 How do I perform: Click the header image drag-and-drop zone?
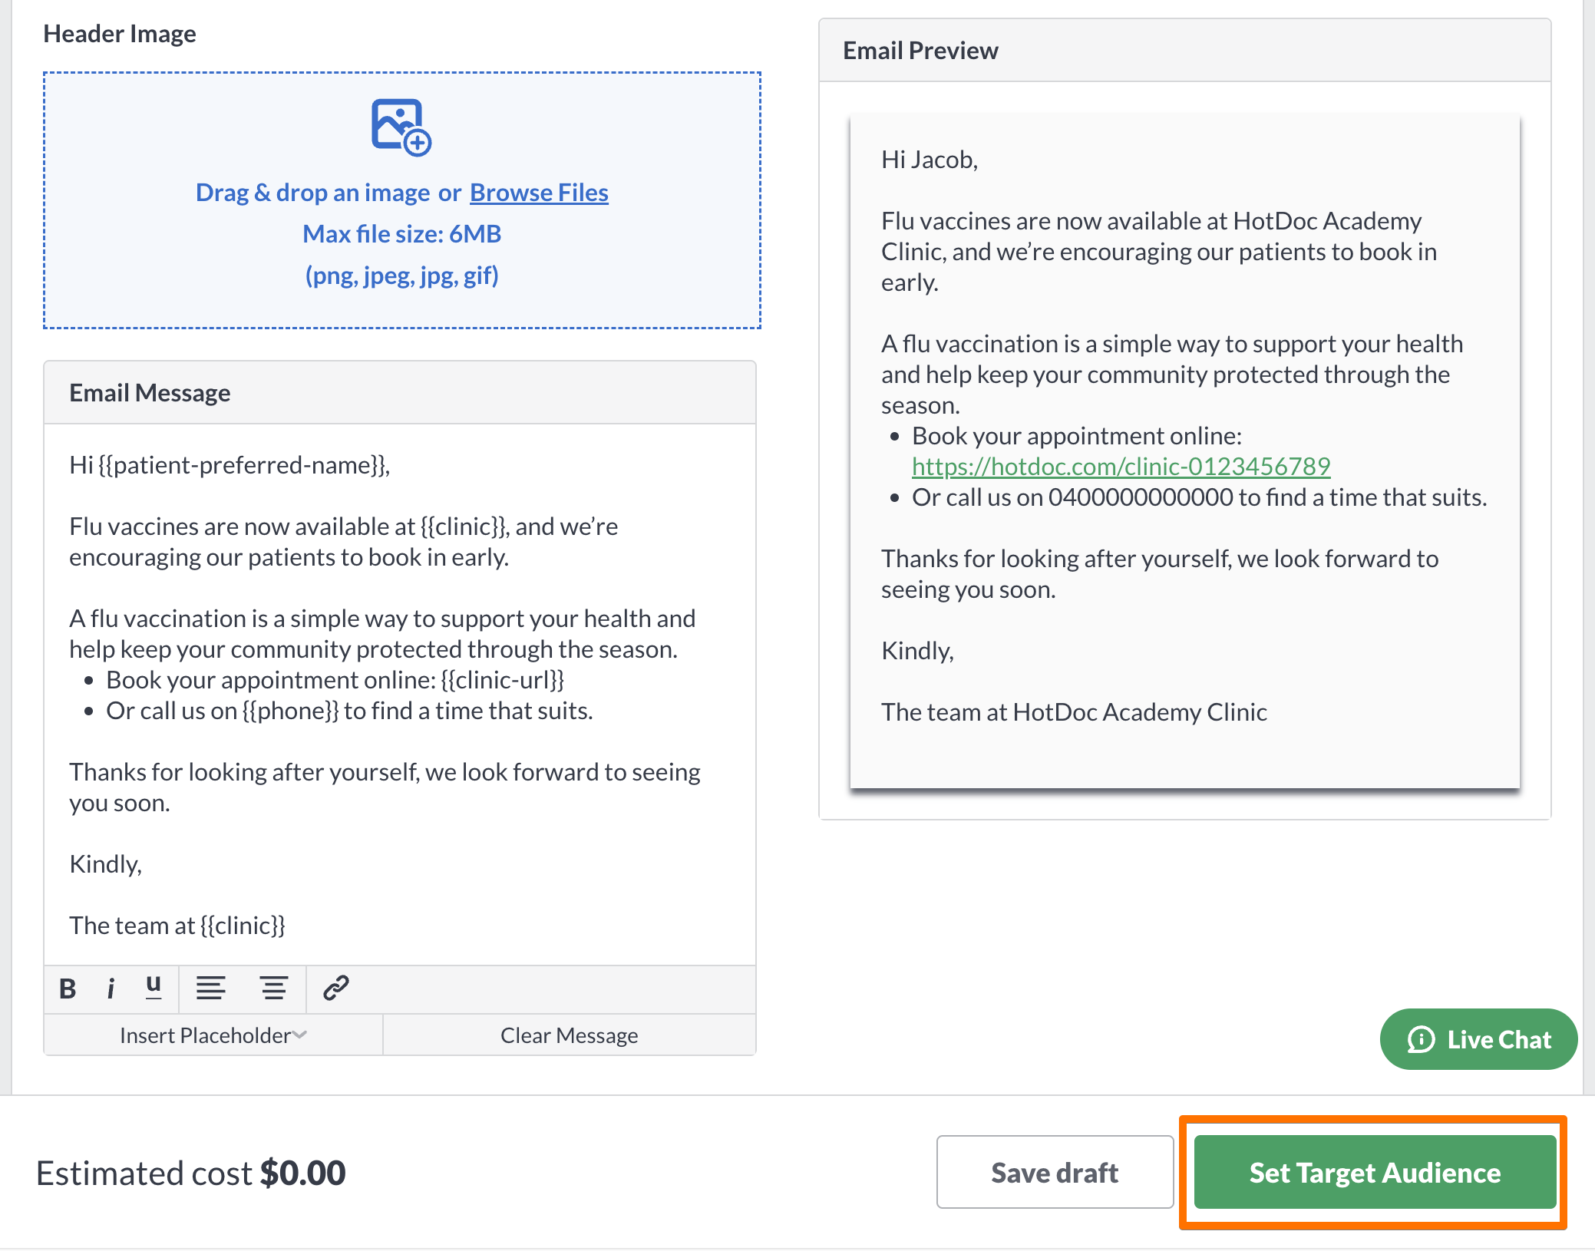[x=402, y=200]
